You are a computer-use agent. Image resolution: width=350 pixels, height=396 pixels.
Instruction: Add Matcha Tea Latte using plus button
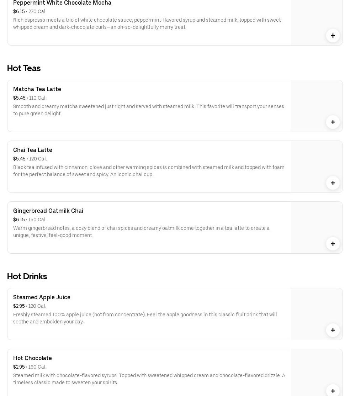pos(333,122)
